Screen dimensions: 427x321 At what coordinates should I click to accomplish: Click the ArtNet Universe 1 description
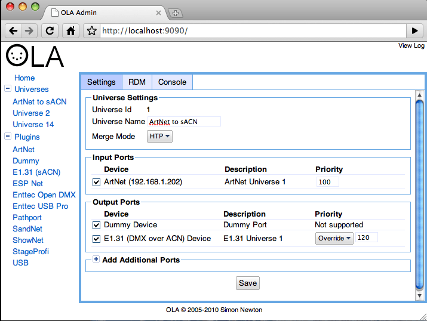tap(255, 182)
